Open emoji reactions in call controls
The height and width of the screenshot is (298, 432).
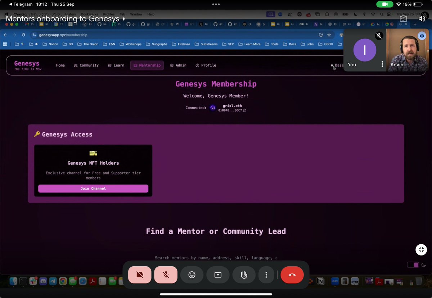click(192, 275)
